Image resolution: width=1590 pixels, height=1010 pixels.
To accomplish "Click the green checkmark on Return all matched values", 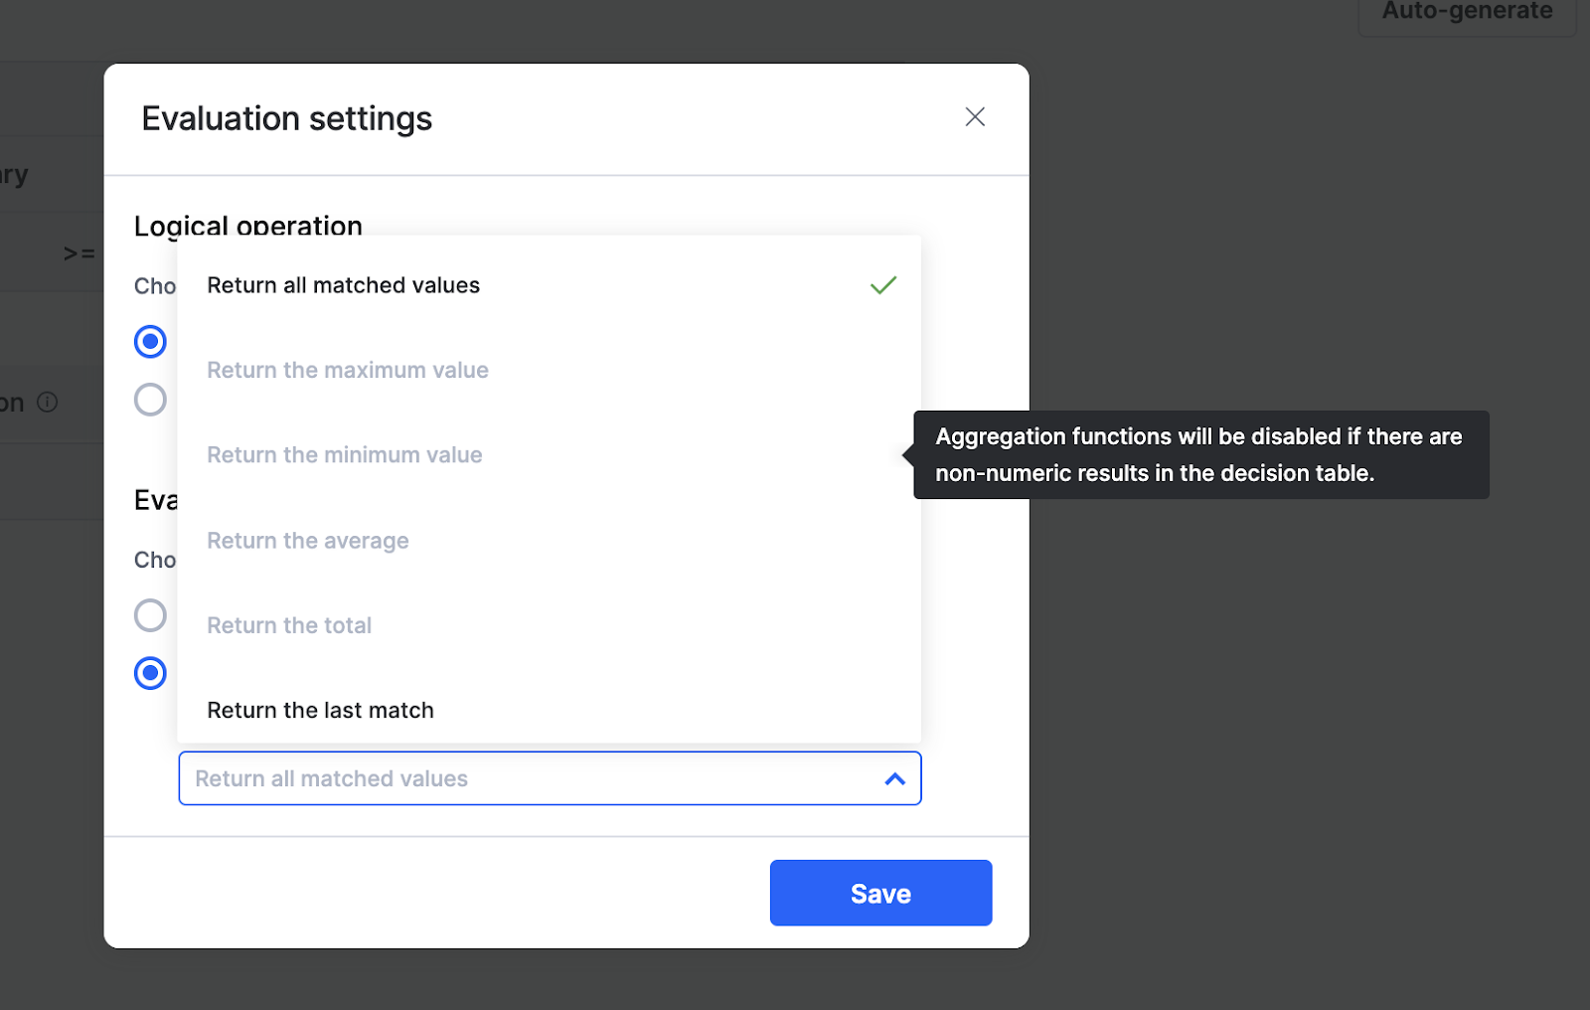I will 883,285.
